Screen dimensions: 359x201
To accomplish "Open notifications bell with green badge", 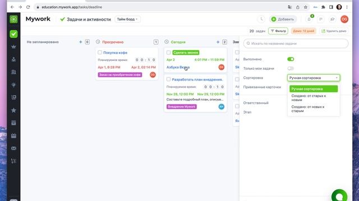I will tap(309, 19).
